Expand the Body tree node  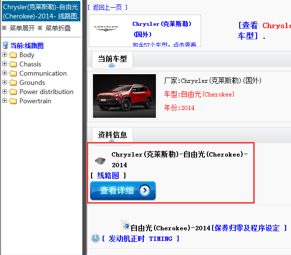tap(4, 55)
